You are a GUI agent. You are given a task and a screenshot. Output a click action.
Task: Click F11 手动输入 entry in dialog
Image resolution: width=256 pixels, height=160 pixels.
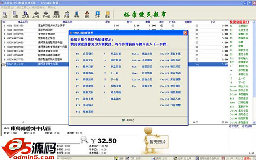click(85, 105)
